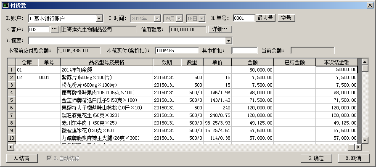The width and height of the screenshot is (376, 167).
Task: Click the 50000.00 本次结金额 cell
Action: click(x=336, y=70)
